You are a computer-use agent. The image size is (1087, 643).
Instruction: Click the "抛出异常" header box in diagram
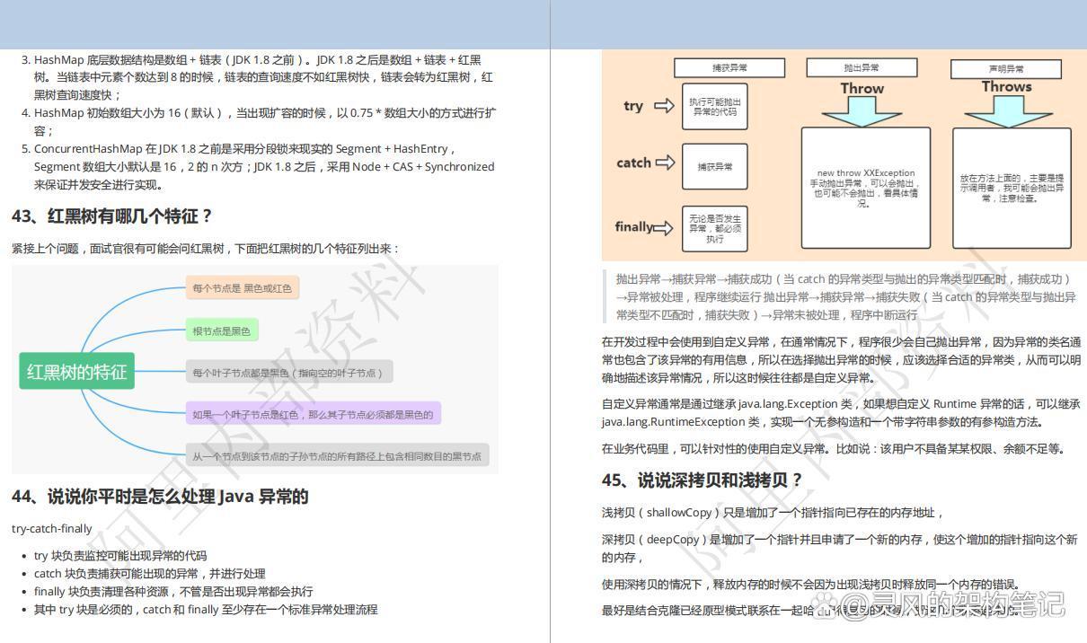[x=861, y=68]
